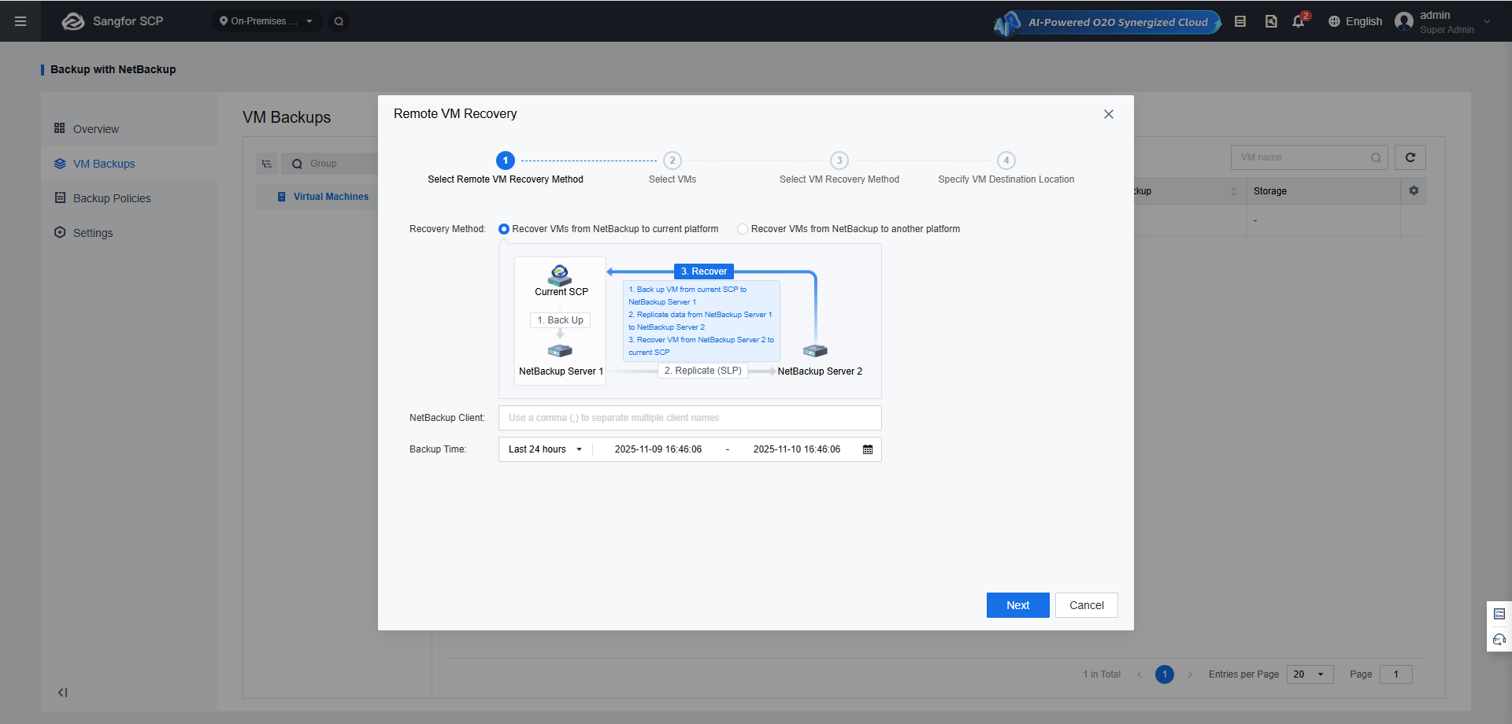Click the 2. Replicate (SLP) label

(x=702, y=371)
